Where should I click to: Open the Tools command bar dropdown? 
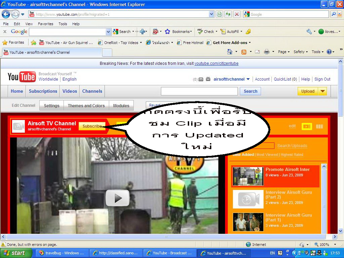click(x=318, y=52)
